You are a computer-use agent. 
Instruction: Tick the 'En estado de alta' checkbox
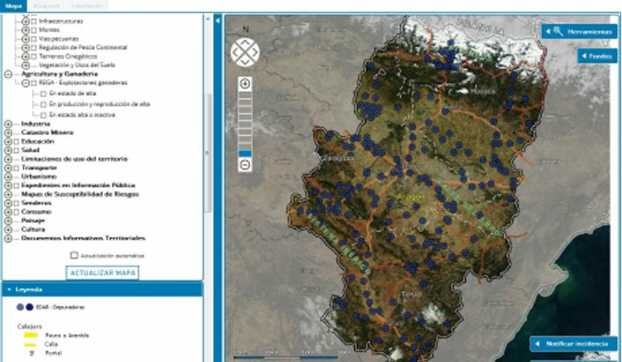point(44,94)
